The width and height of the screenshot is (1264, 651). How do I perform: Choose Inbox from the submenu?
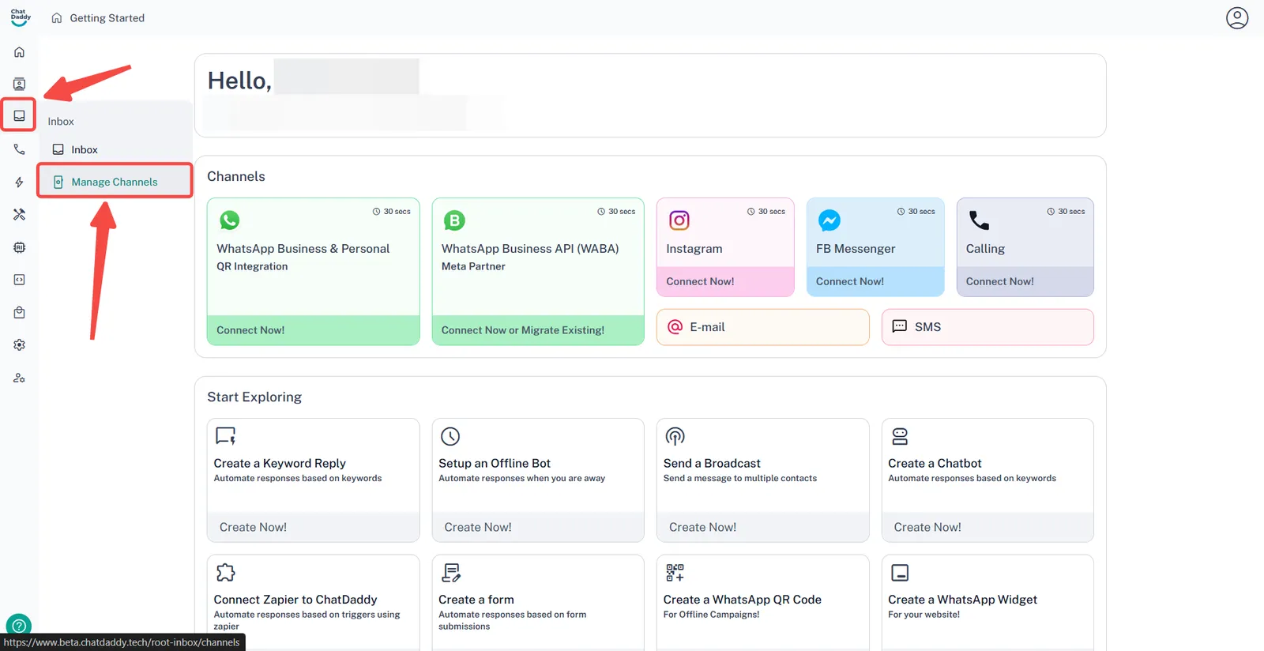(84, 149)
